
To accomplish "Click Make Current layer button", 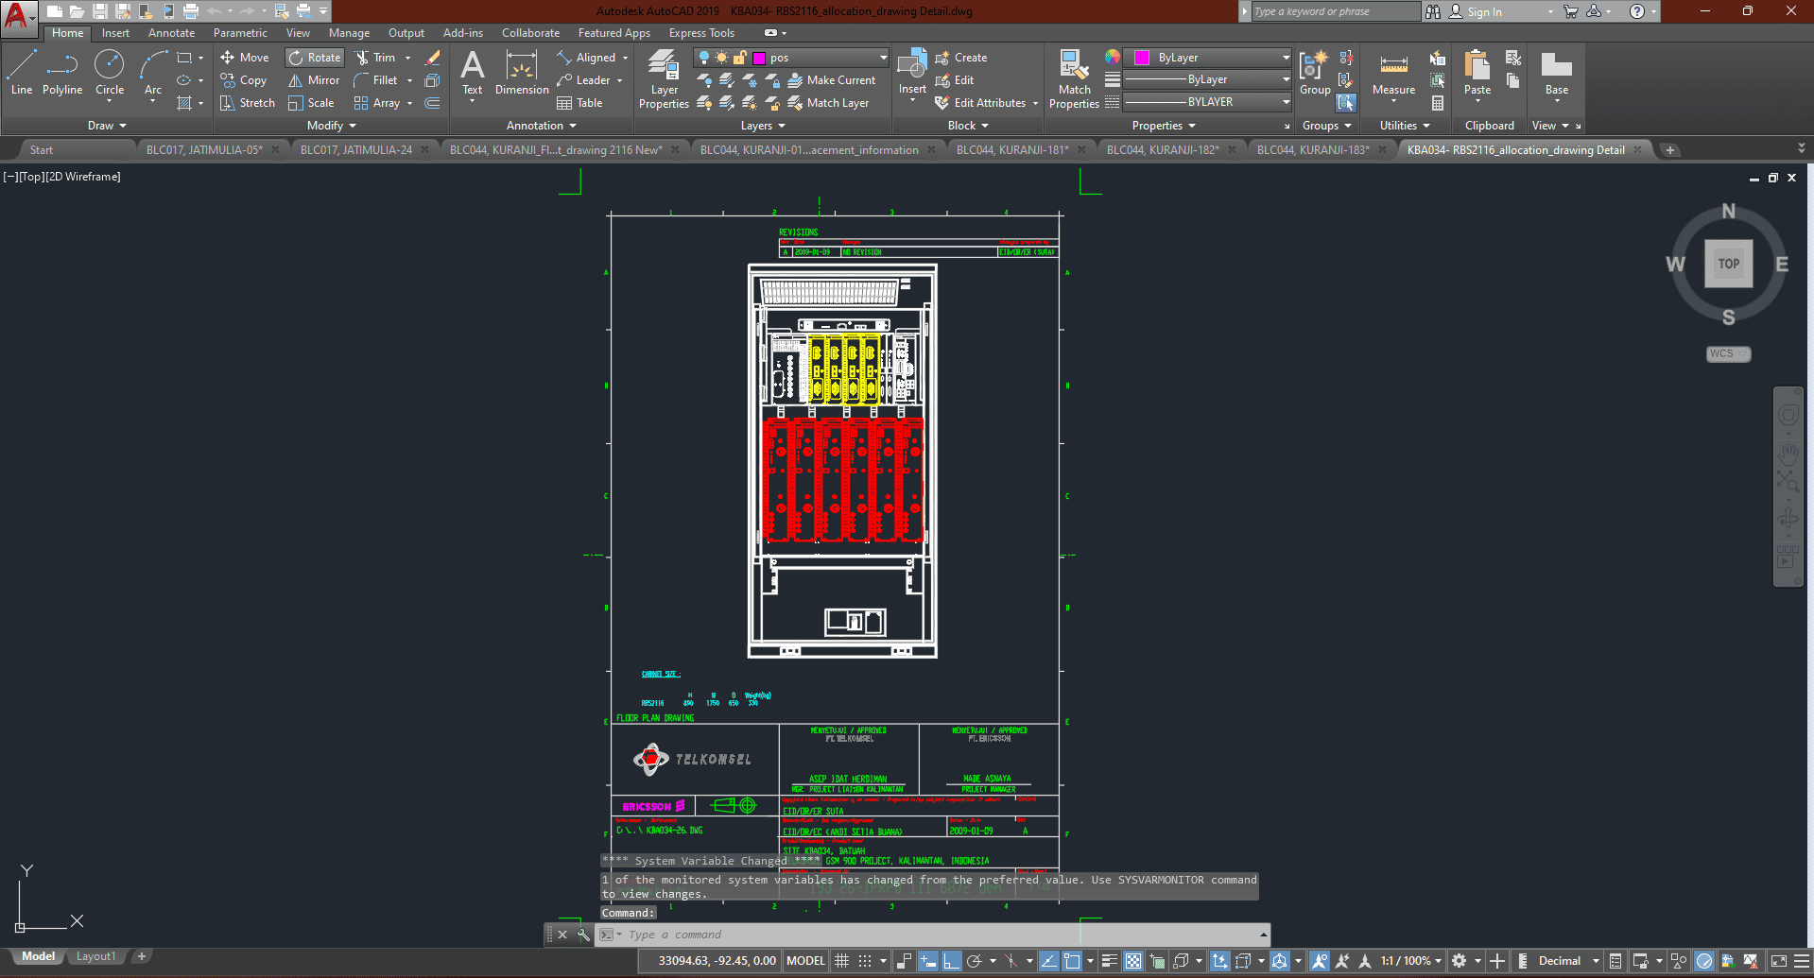I will pos(832,80).
